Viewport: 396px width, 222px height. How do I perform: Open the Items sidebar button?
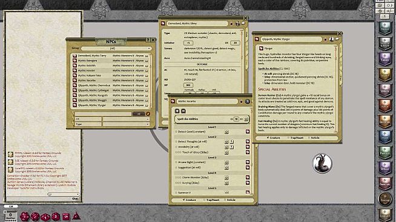(384, 136)
